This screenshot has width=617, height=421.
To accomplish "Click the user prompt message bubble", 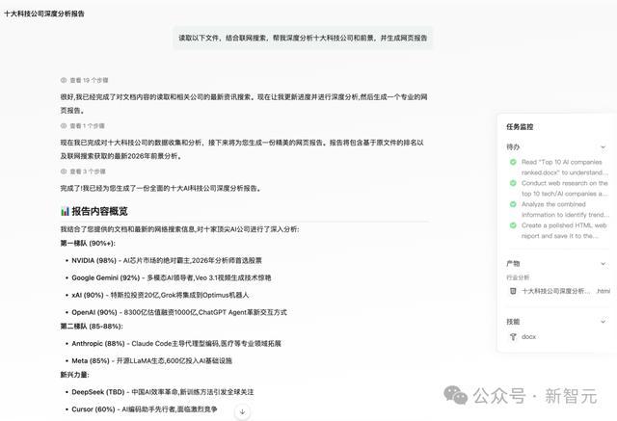I will click(x=304, y=39).
